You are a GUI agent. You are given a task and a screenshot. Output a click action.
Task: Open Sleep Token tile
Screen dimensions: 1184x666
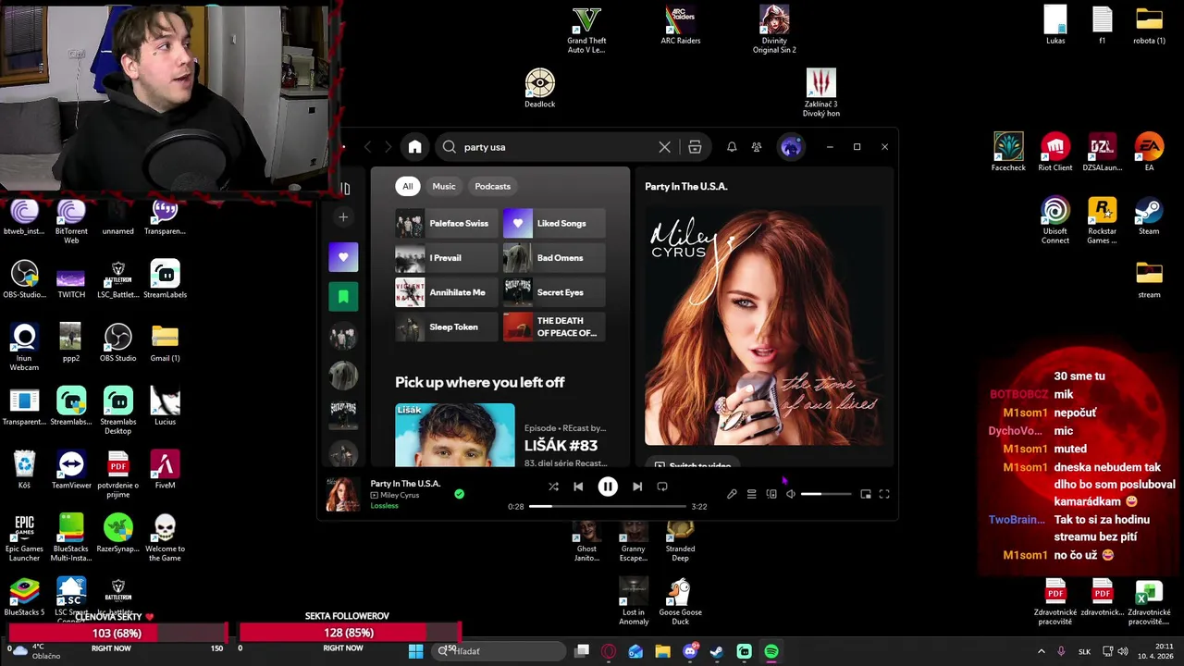pos(446,327)
